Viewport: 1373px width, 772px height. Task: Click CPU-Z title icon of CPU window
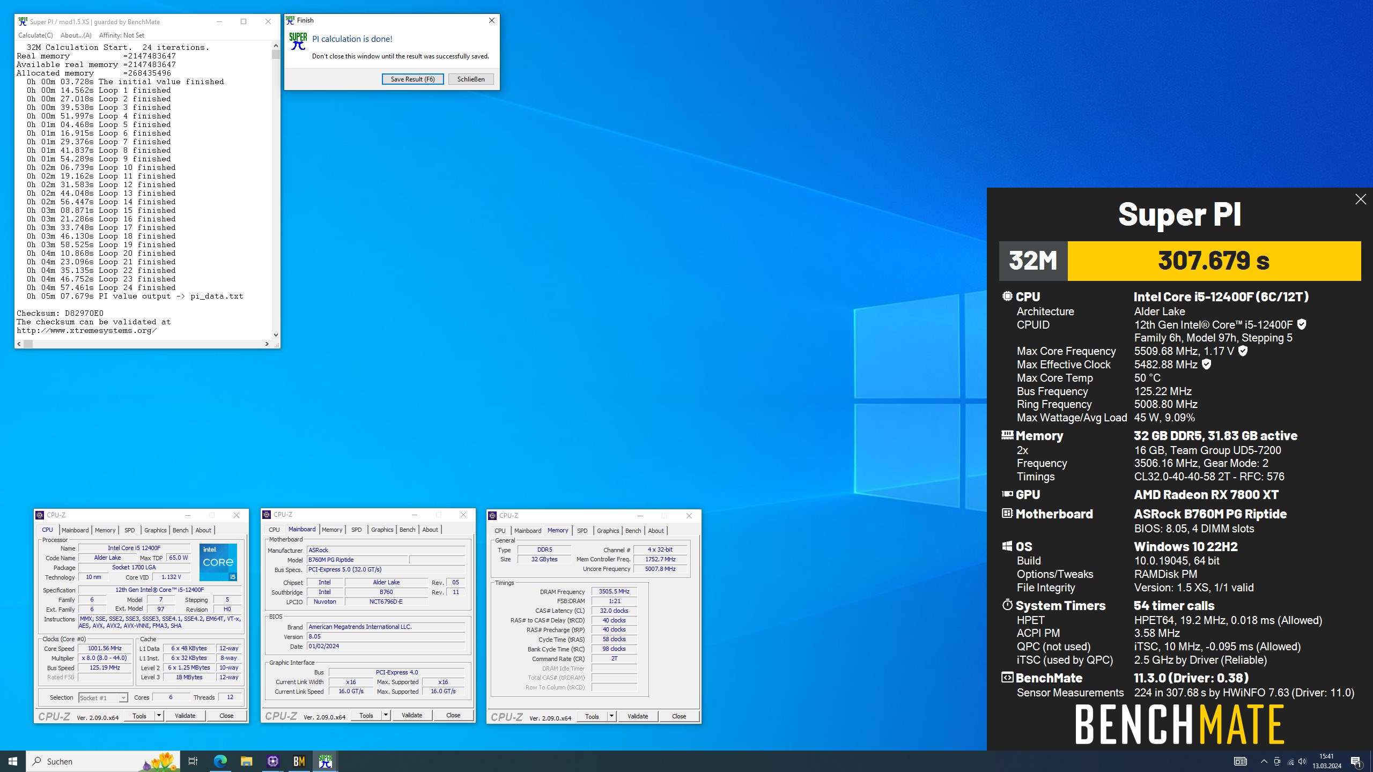click(x=40, y=515)
